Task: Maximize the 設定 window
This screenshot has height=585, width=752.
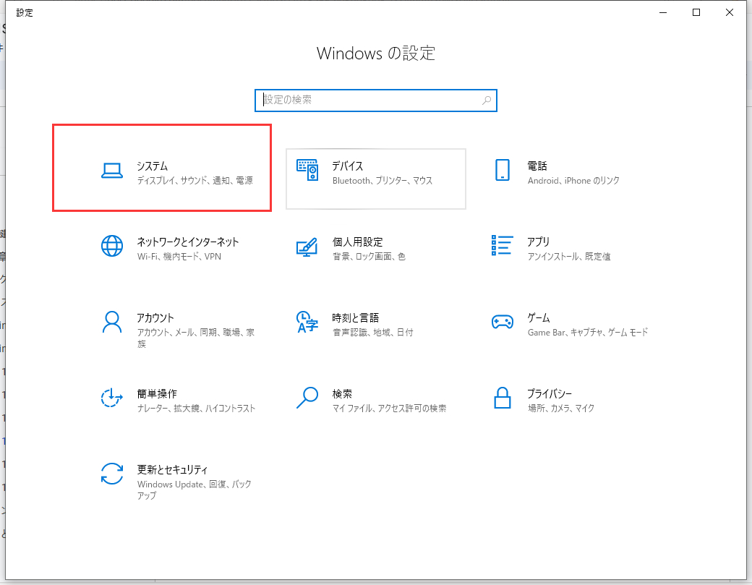Action: coord(696,12)
